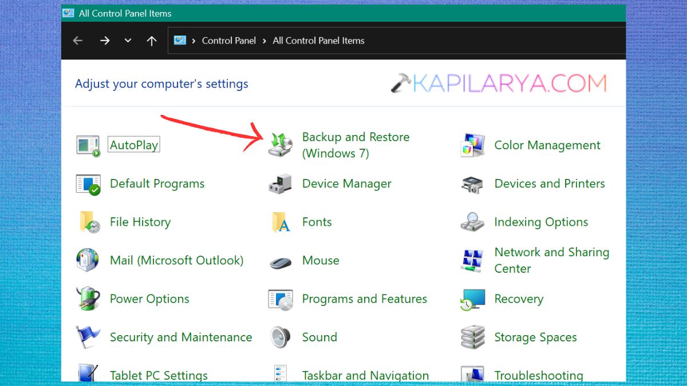The height and width of the screenshot is (386, 687).
Task: Click the All Control Panel Items window title
Action: pyautogui.click(x=125, y=13)
